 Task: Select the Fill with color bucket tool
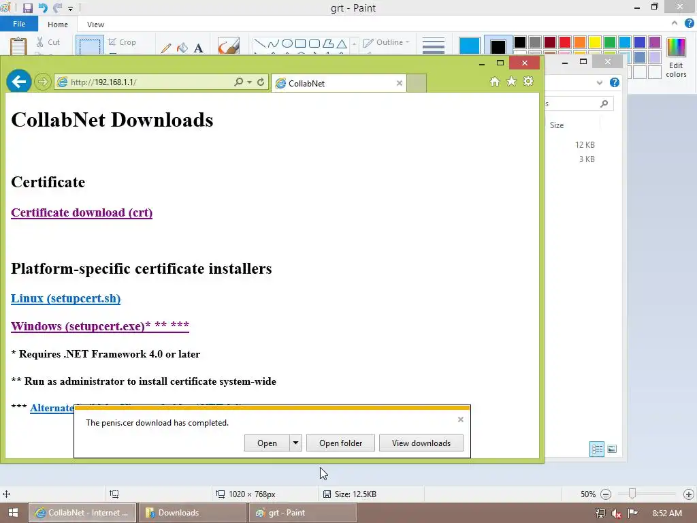pos(182,48)
